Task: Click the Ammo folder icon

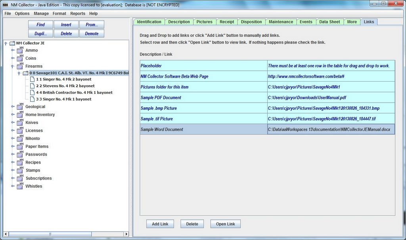Action: [x=20, y=50]
